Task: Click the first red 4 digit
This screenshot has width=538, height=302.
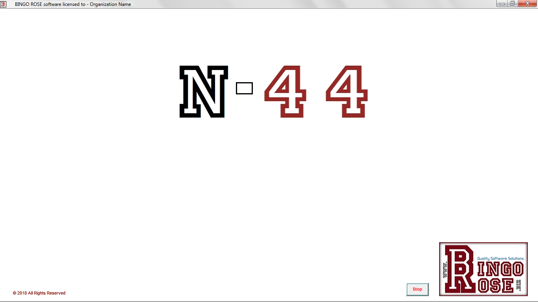Action: pyautogui.click(x=286, y=92)
